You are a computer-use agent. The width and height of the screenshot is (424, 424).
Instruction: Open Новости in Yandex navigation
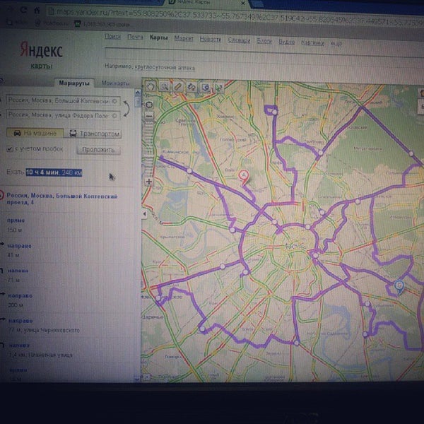point(211,39)
